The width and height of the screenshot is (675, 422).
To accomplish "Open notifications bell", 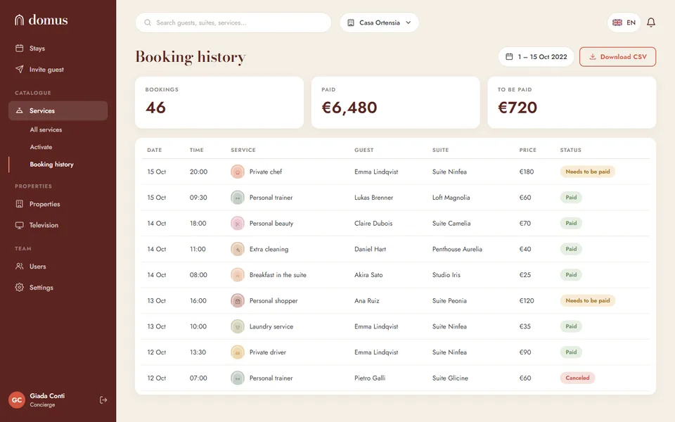I will pyautogui.click(x=651, y=23).
